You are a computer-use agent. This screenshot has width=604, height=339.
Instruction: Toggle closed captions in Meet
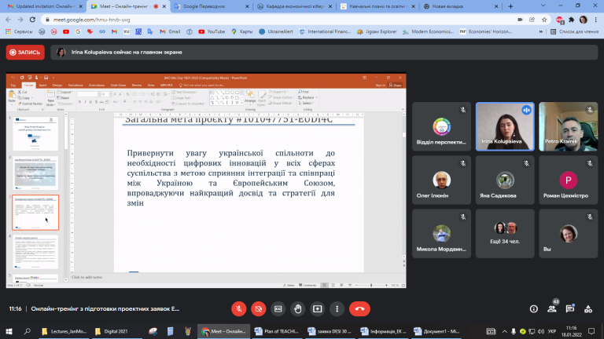278,308
